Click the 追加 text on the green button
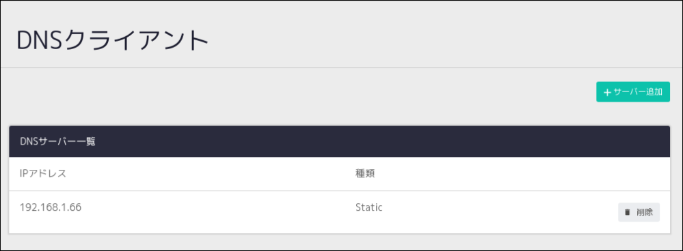The image size is (683, 251). pyautogui.click(x=655, y=92)
